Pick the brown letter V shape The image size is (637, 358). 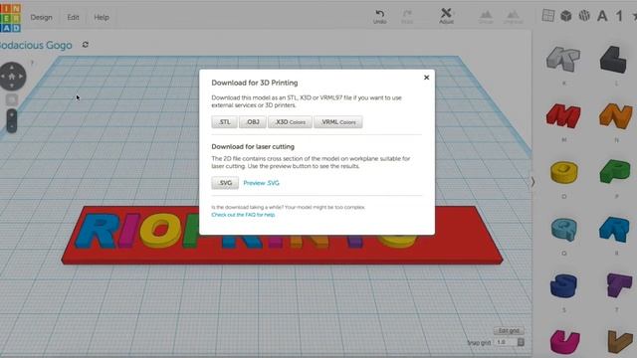620,342
